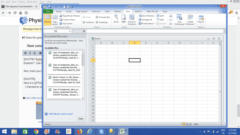Open the Switch Windows dropdown
The width and height of the screenshot is (240, 135).
[x=190, y=19]
